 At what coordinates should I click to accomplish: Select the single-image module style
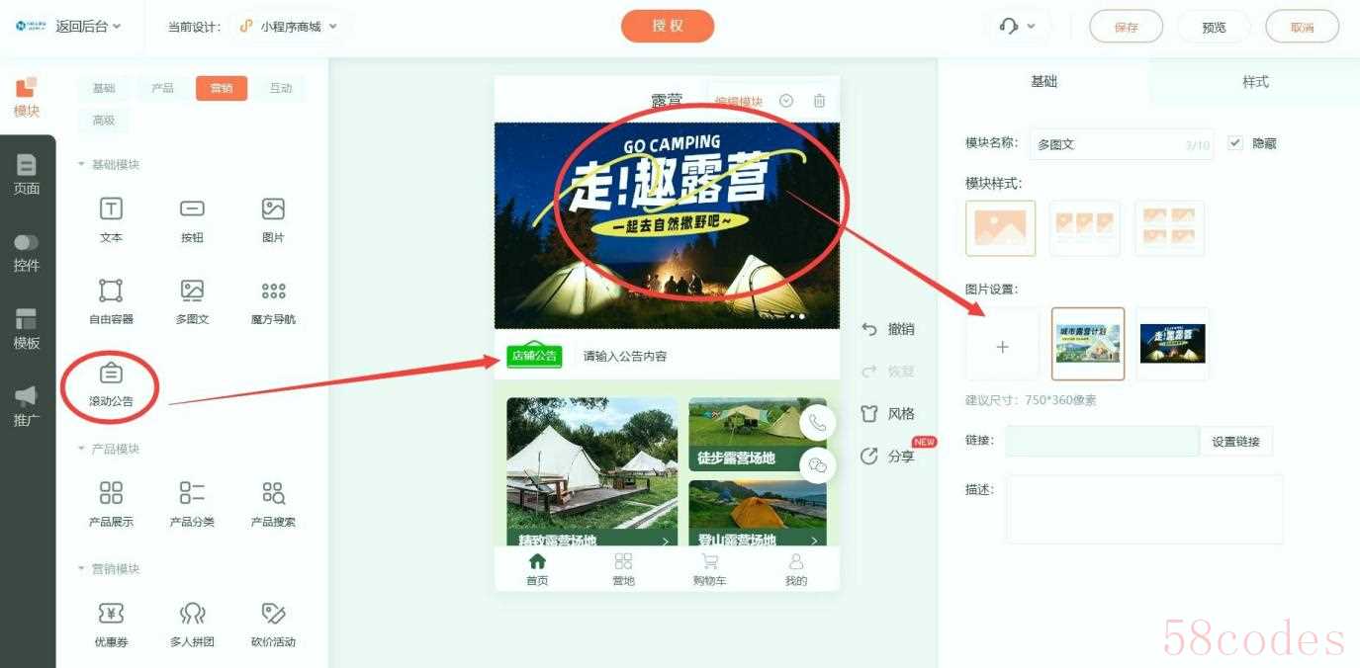click(1000, 228)
